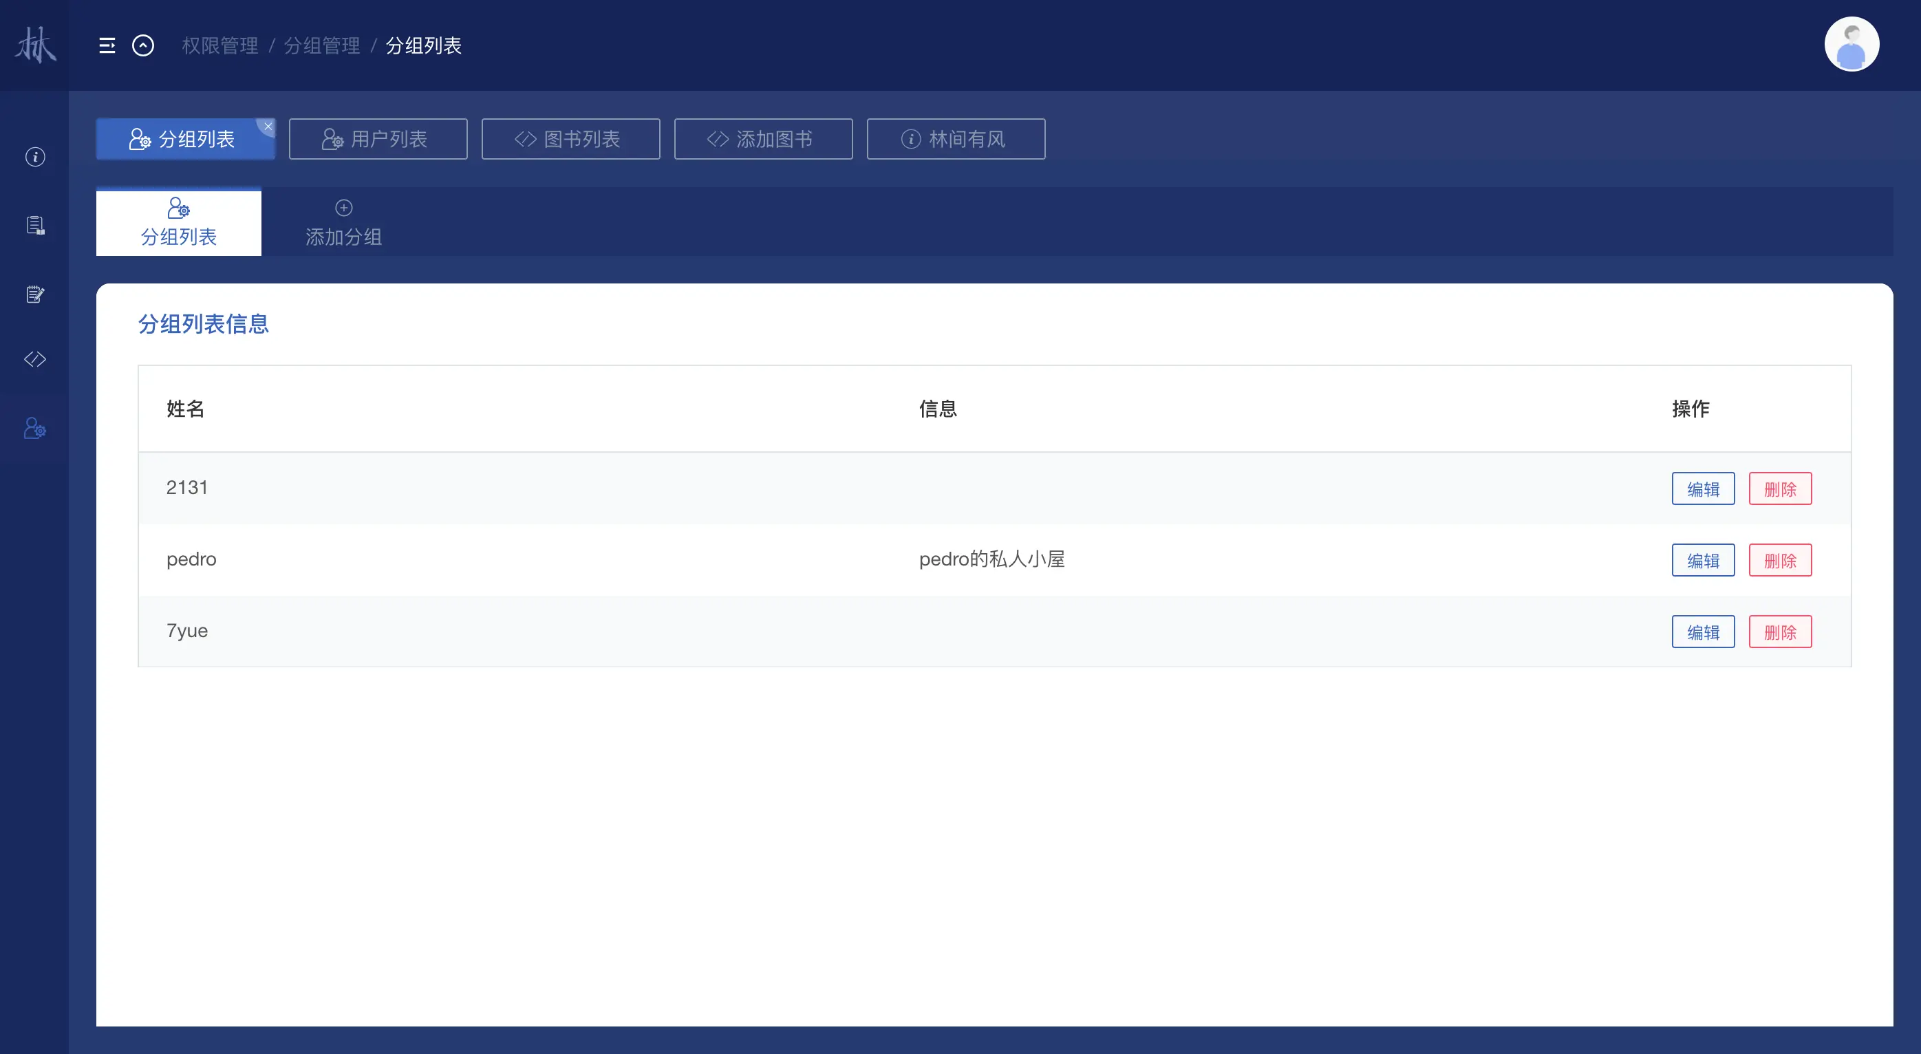Click the Lin logo in sidebar

[34, 45]
